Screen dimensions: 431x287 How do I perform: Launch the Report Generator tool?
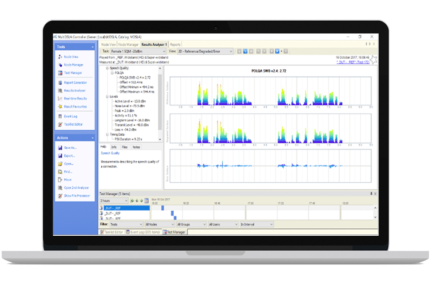point(75,82)
